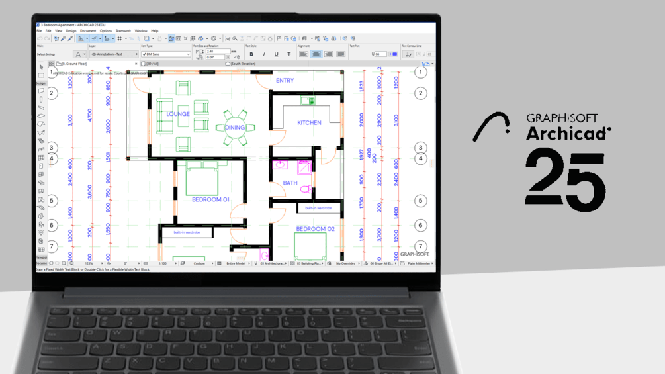Screen dimensions: 665x374
Task: Select the Inject Parameters syringe icon
Action: point(70,38)
